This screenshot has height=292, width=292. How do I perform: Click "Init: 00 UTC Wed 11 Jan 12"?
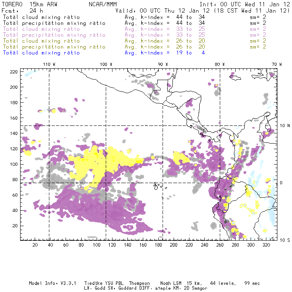tap(245, 4)
